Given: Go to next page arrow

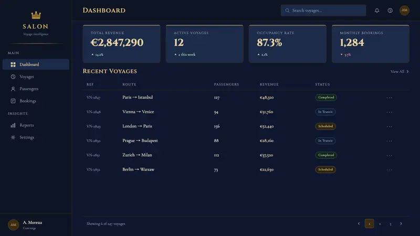Looking at the screenshot, I should (401, 224).
